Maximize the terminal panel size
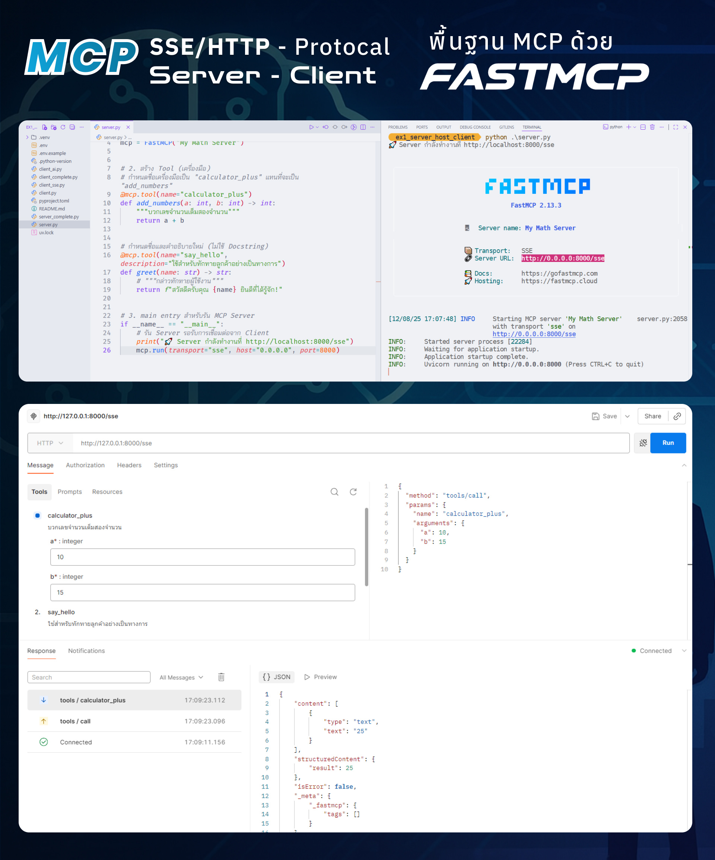715x860 pixels. point(676,127)
